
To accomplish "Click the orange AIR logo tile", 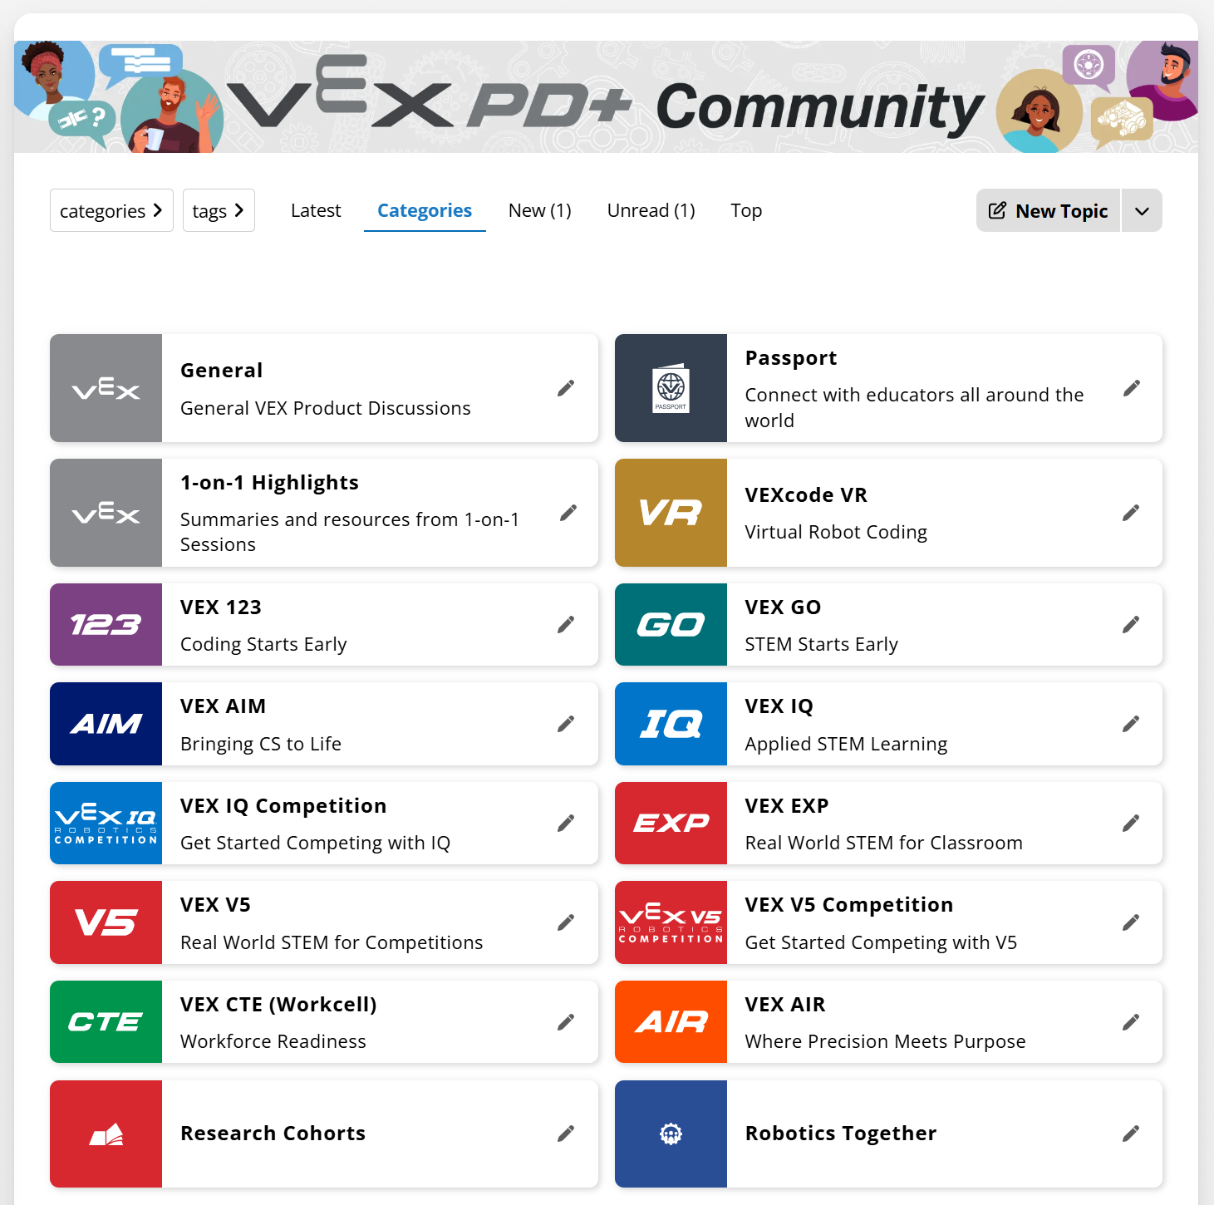I will click(671, 1022).
